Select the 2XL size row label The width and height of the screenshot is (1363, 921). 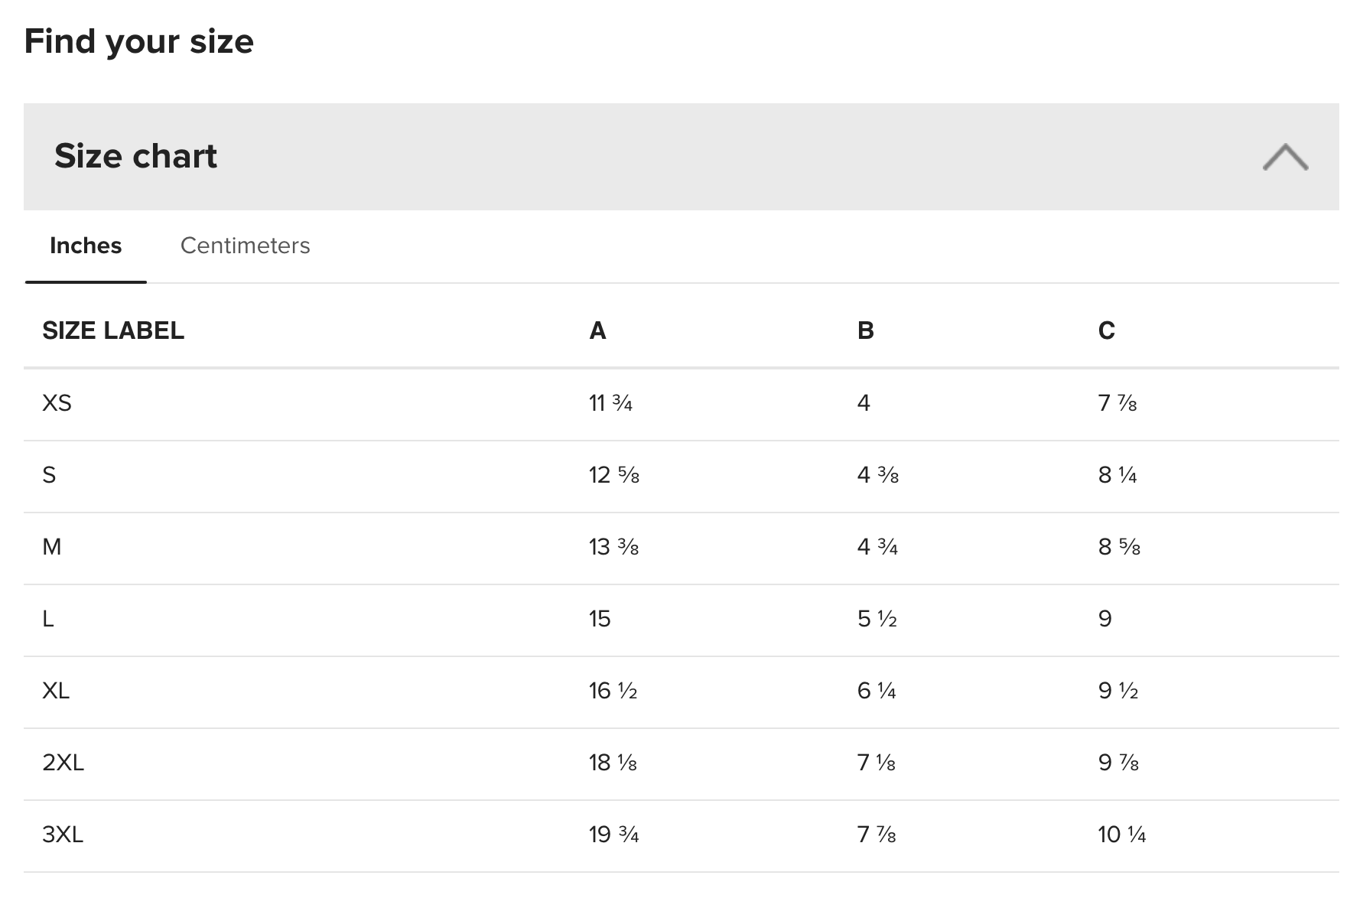pyautogui.click(x=63, y=763)
